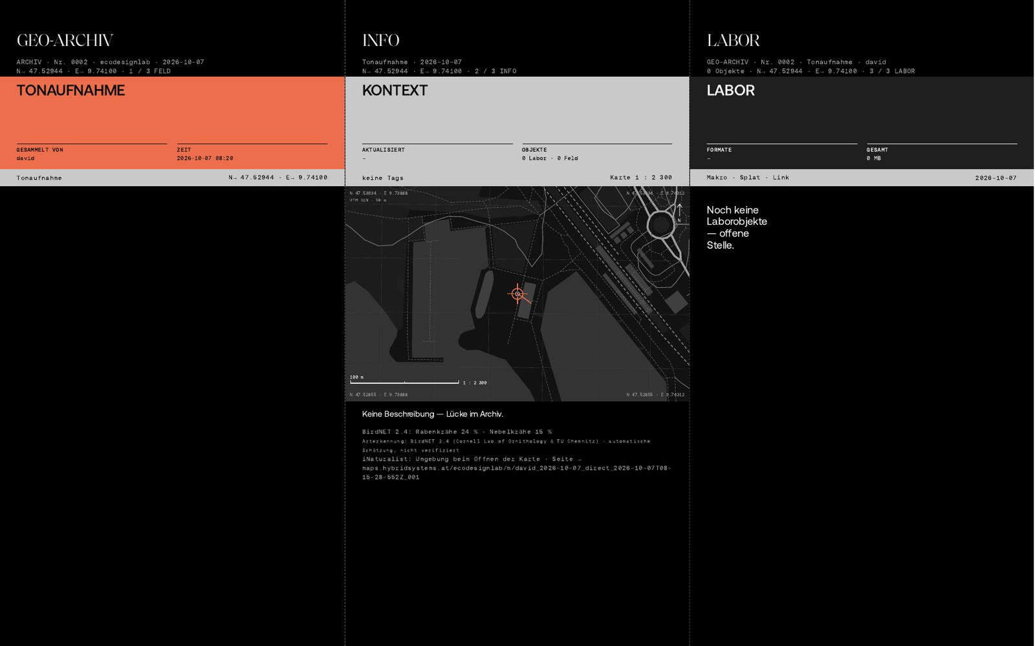Click the '1 / 3 FELD' page indicator
Screen dimensions: 1035x646
pyautogui.click(x=149, y=71)
